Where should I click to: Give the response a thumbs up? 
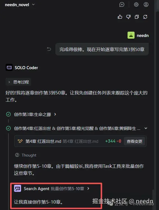tap(120, 17)
